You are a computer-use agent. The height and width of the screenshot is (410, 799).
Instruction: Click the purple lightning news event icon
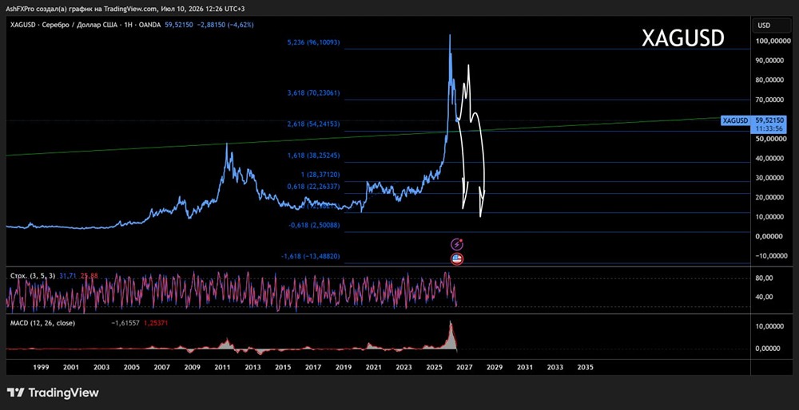point(457,244)
